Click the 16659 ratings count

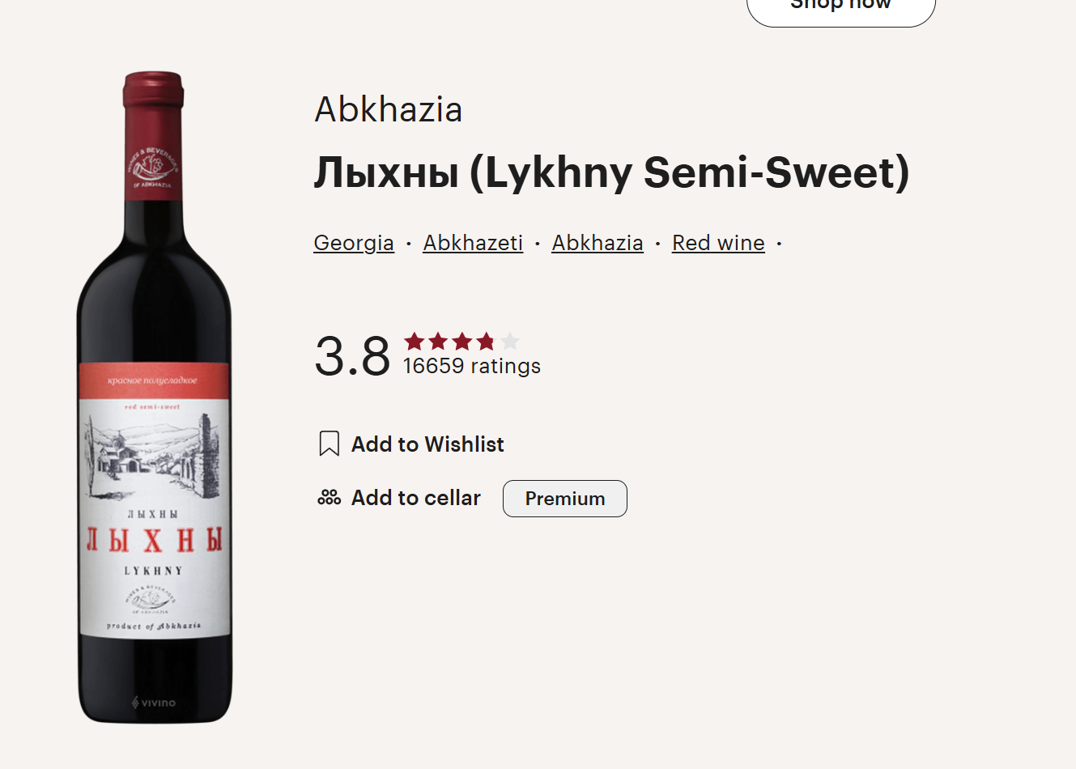pos(472,366)
